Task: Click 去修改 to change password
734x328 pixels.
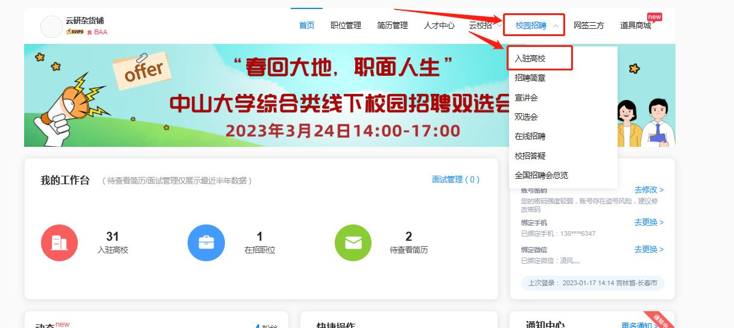Action: (648, 190)
